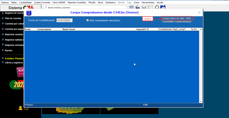Viewport: 229px width, 118px height.
Task: Click the C34 Lite database icon in the dialog
Action: [x=29, y=13]
